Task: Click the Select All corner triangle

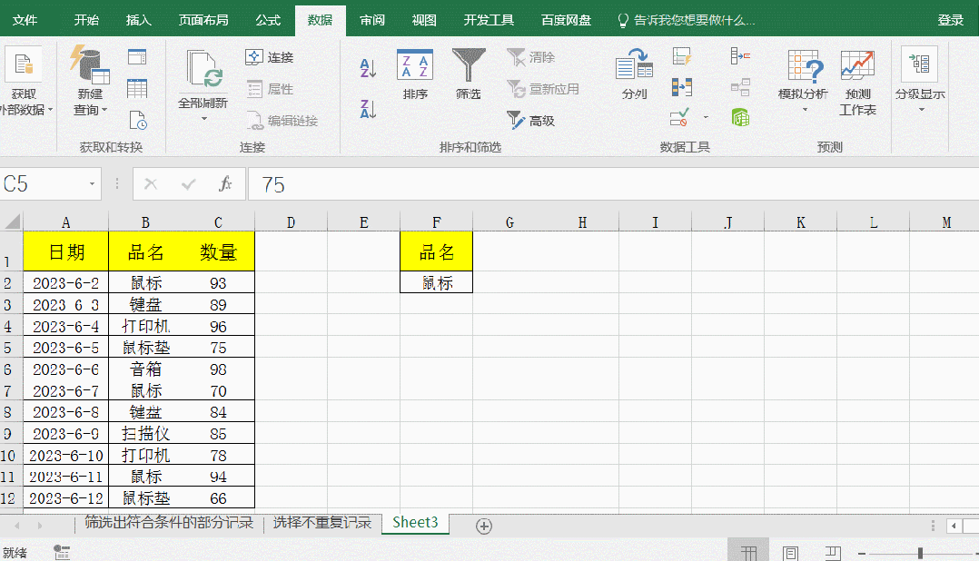Action: pos(13,221)
